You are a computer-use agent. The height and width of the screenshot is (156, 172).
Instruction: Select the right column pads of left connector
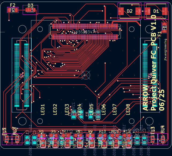[x=27, y=75]
